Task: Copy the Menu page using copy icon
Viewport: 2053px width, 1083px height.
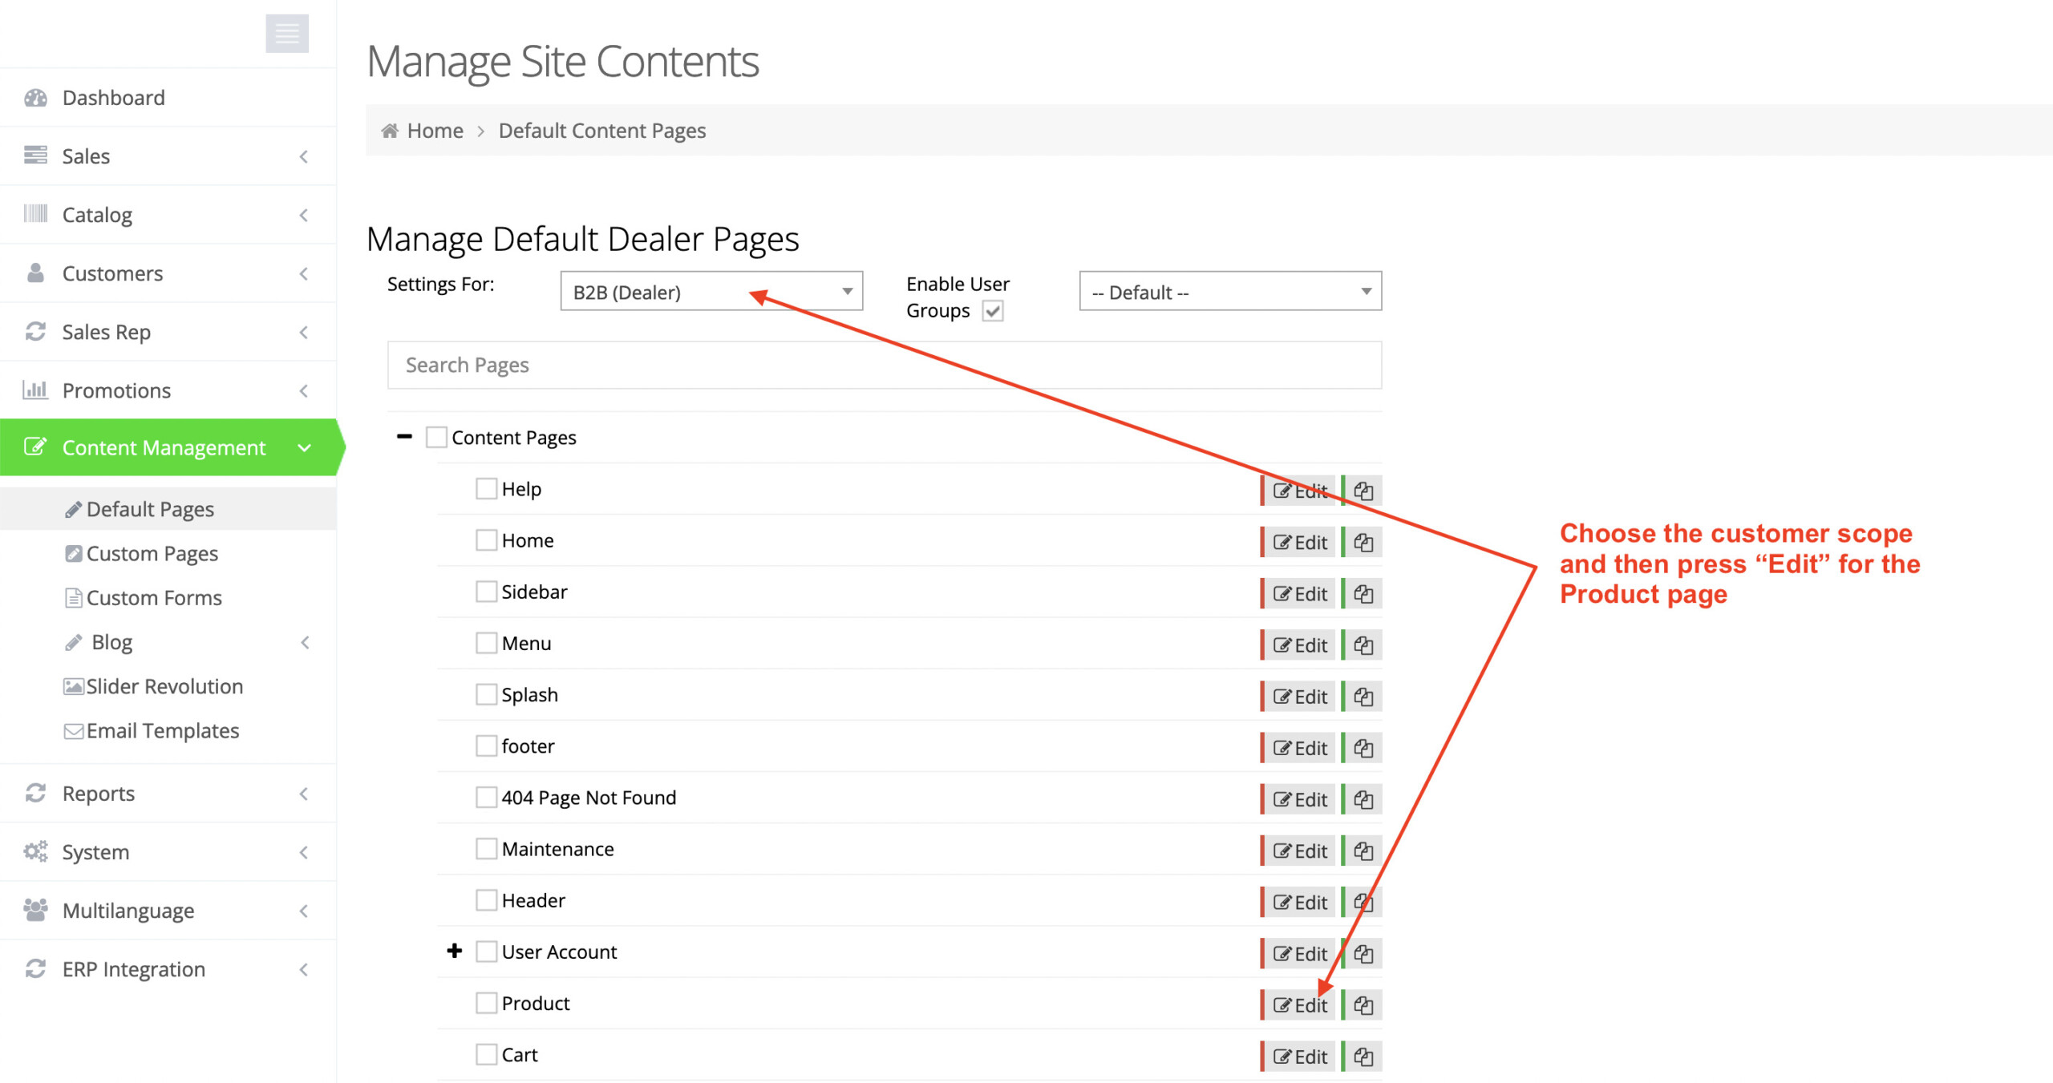Action: [x=1363, y=645]
